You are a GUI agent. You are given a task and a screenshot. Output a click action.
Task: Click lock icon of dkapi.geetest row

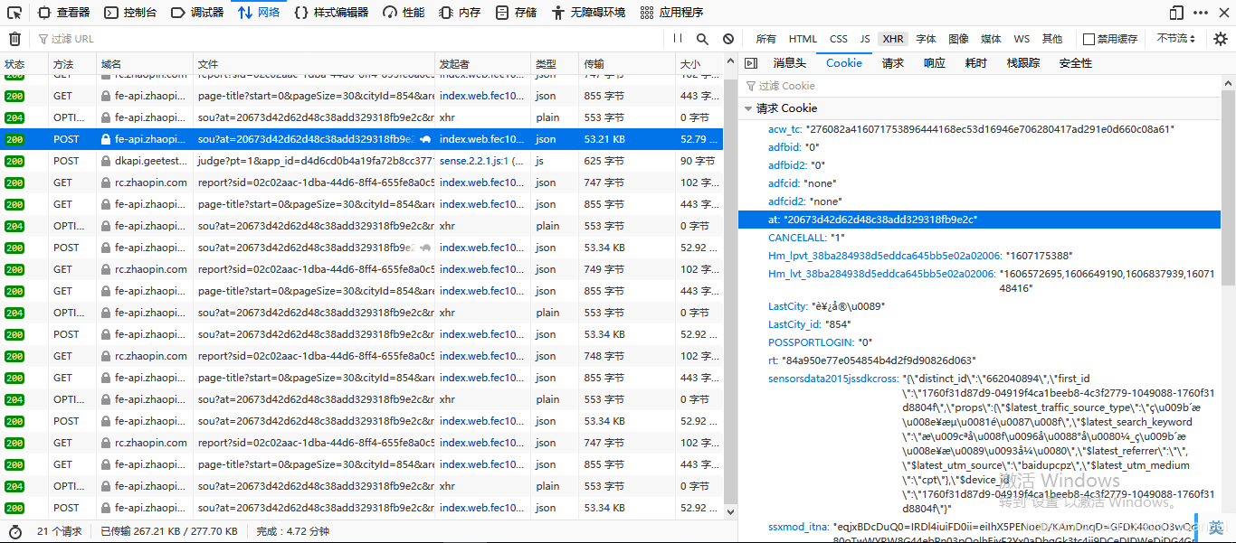tap(106, 161)
